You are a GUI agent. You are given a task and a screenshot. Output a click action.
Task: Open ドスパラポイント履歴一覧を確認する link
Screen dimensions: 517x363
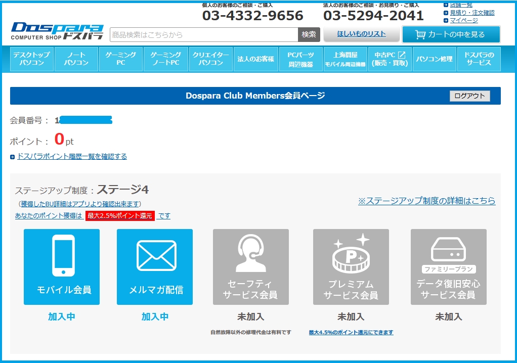pyautogui.click(x=72, y=156)
